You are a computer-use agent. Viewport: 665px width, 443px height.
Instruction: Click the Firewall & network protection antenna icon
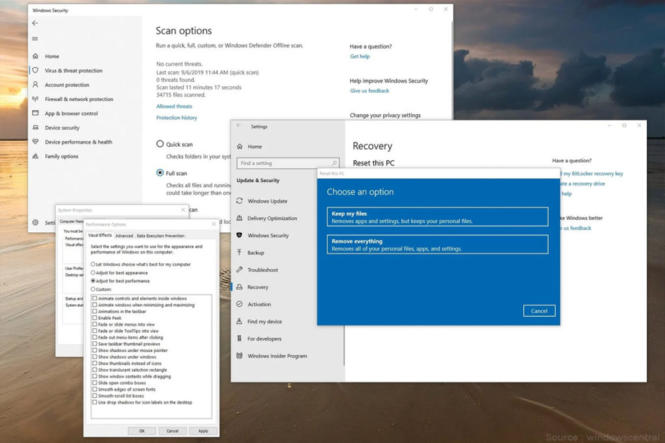tap(36, 99)
